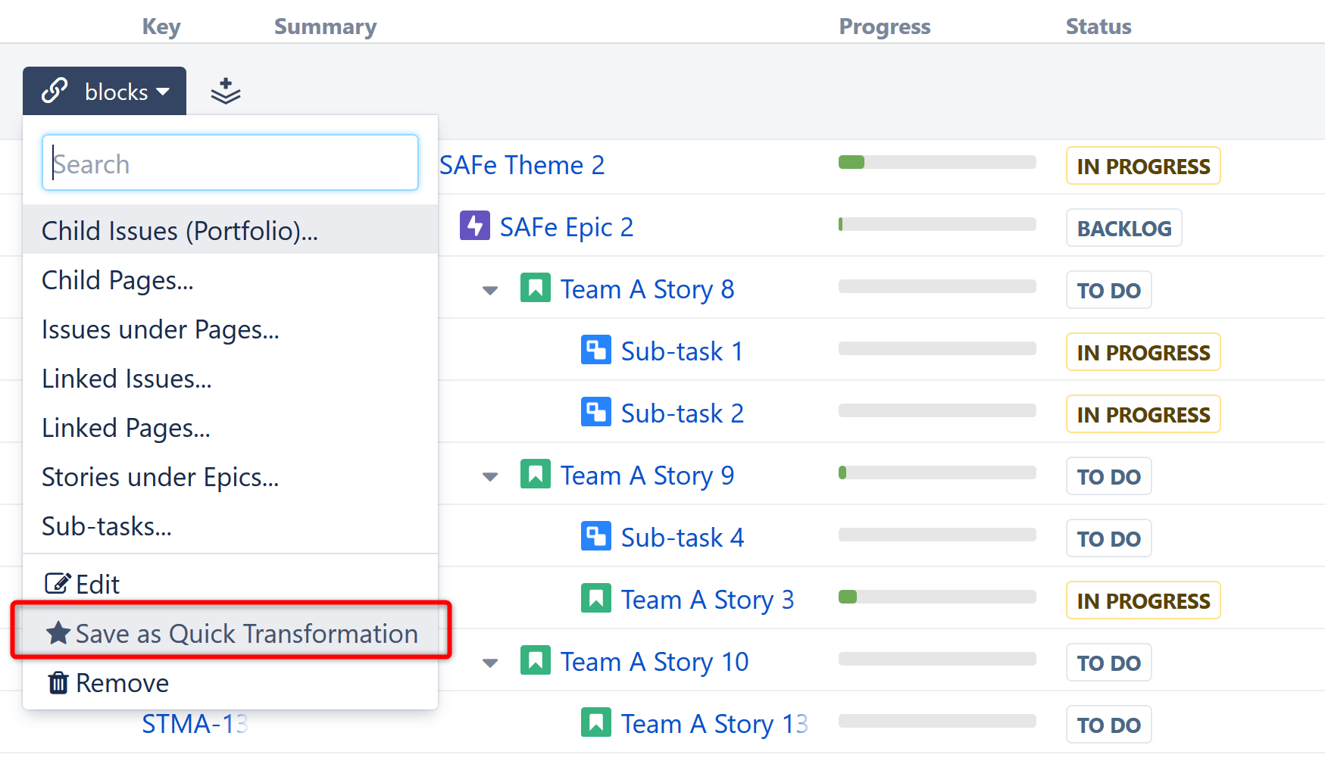Click the add layers icon beside blocks
This screenshot has height=761, width=1325.
(225, 92)
